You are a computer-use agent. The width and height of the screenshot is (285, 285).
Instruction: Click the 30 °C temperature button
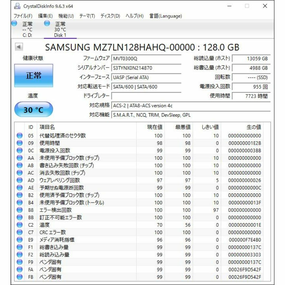coord(34,110)
